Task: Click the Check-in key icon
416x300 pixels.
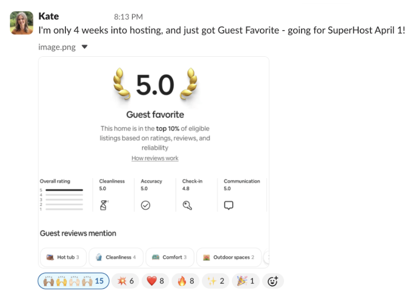Action: (x=187, y=205)
